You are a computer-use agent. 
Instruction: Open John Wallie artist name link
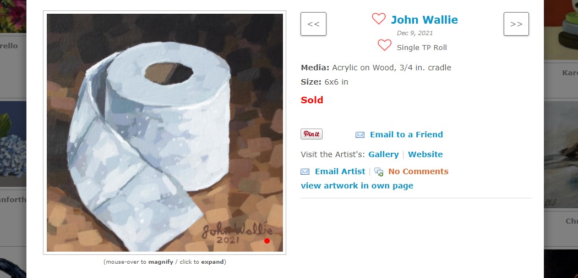(x=424, y=19)
